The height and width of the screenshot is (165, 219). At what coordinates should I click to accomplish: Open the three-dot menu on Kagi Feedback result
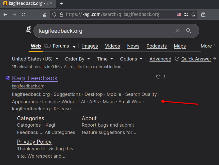[x=165, y=77]
